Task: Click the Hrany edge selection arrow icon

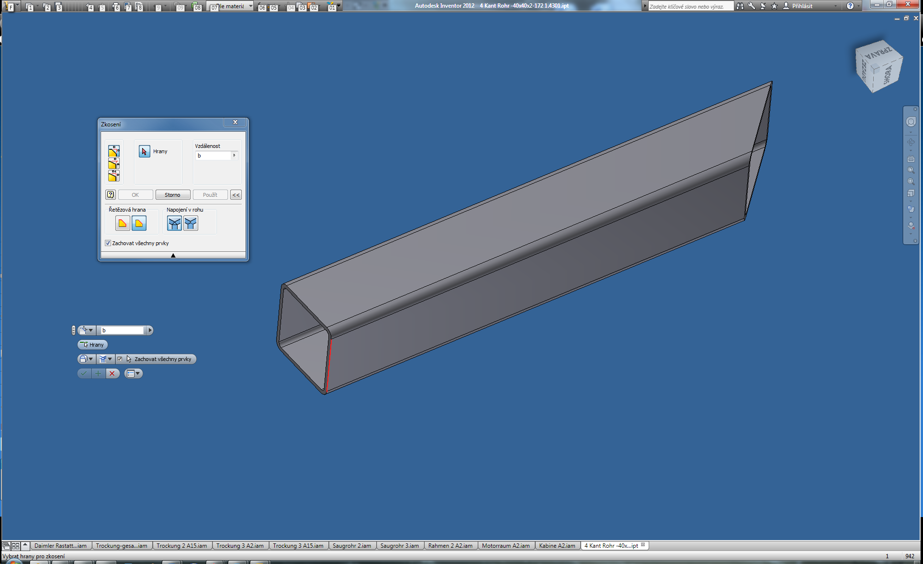Action: tap(144, 151)
